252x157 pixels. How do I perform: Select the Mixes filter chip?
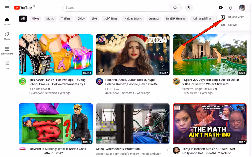coord(35,18)
